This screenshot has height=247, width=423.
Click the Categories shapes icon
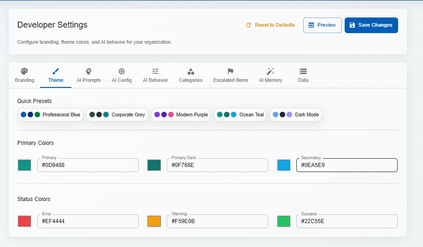(x=191, y=71)
